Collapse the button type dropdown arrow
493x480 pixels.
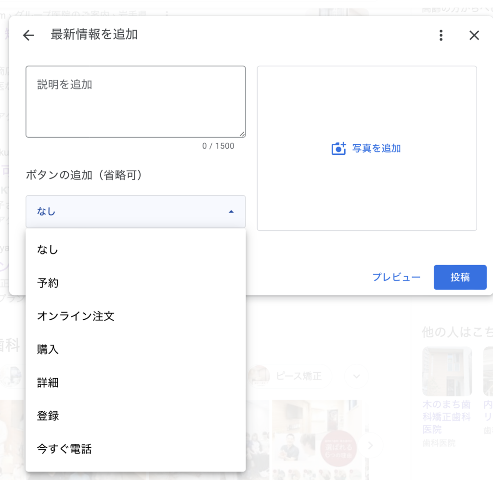[231, 212]
